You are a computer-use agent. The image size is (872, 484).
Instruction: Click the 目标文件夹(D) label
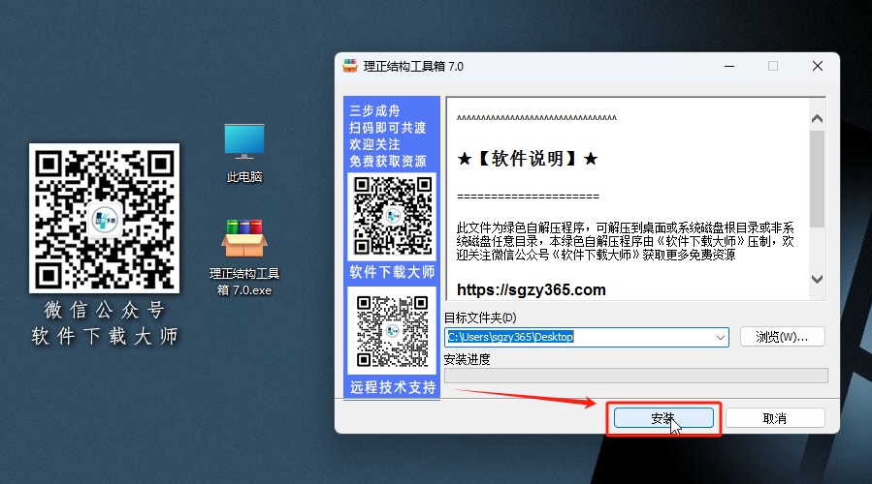click(x=480, y=318)
